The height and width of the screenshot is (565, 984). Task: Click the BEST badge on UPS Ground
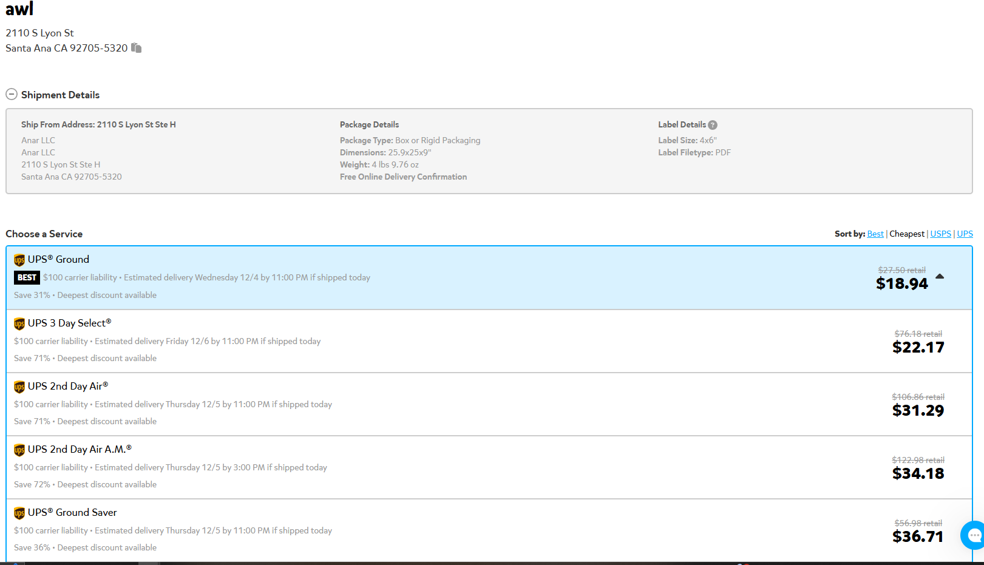(27, 277)
